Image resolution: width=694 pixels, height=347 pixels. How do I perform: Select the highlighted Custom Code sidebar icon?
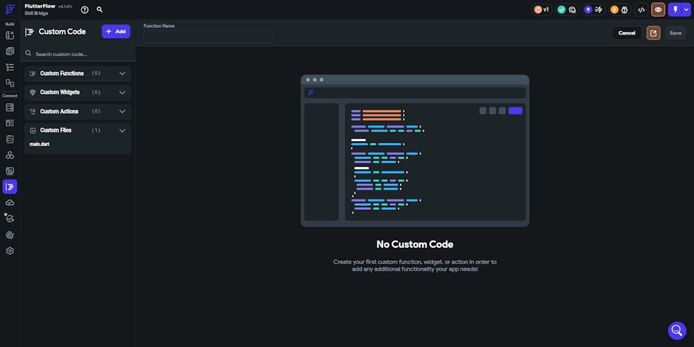pyautogui.click(x=10, y=187)
